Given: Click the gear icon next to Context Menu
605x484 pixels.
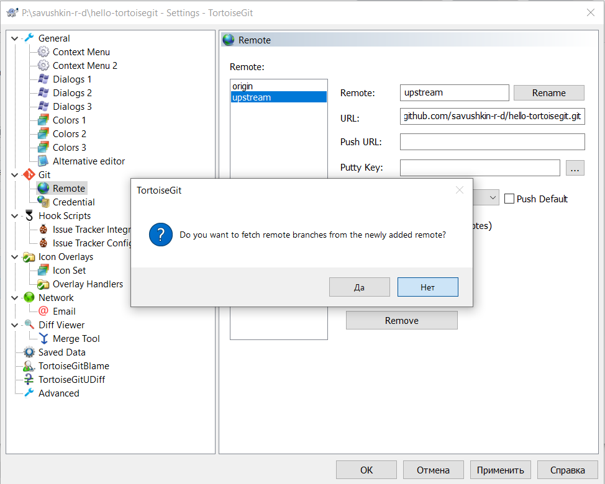Looking at the screenshot, I should 43,52.
